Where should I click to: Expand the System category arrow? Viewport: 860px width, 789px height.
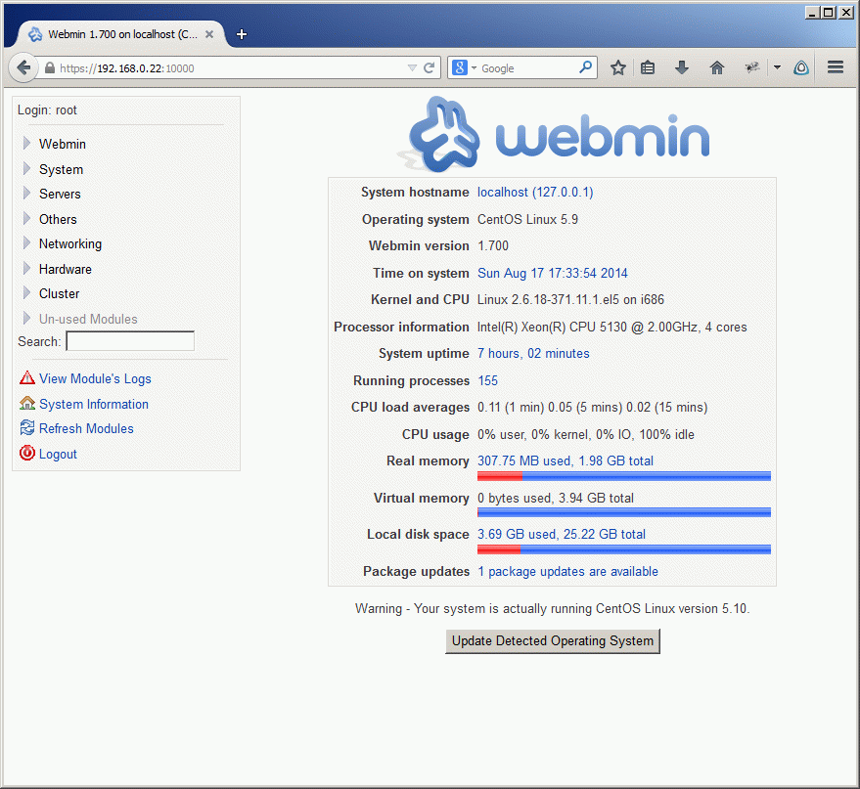(26, 168)
